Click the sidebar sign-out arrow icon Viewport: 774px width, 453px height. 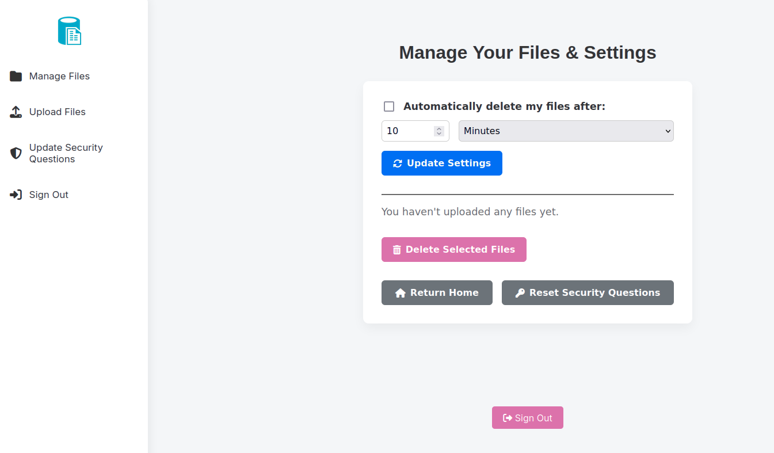point(16,195)
